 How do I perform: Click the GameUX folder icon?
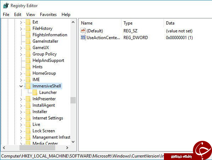click(28, 48)
